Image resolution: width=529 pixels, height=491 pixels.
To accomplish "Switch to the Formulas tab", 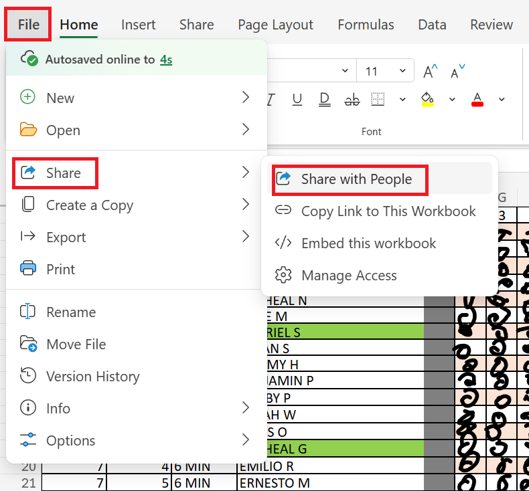I will pos(366,25).
